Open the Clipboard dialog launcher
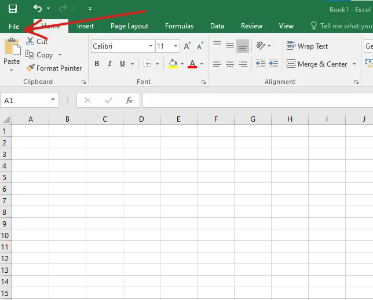The height and width of the screenshot is (300, 373). (83, 82)
